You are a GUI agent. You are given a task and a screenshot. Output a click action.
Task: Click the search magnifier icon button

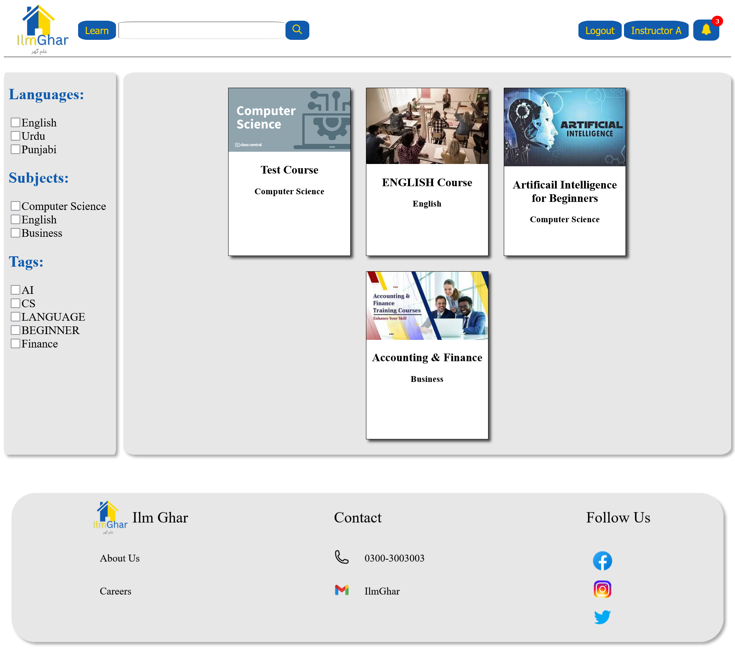[297, 30]
